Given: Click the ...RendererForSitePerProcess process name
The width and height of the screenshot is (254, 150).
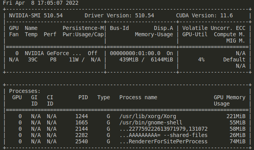Looking at the screenshot, I should point(163,142).
